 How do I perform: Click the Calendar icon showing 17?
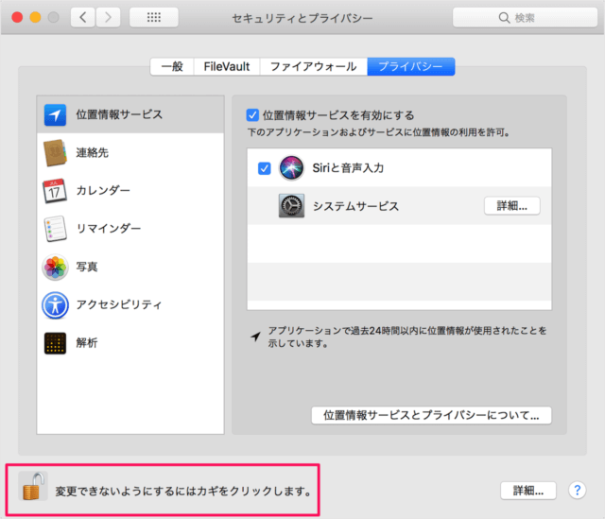coord(55,191)
